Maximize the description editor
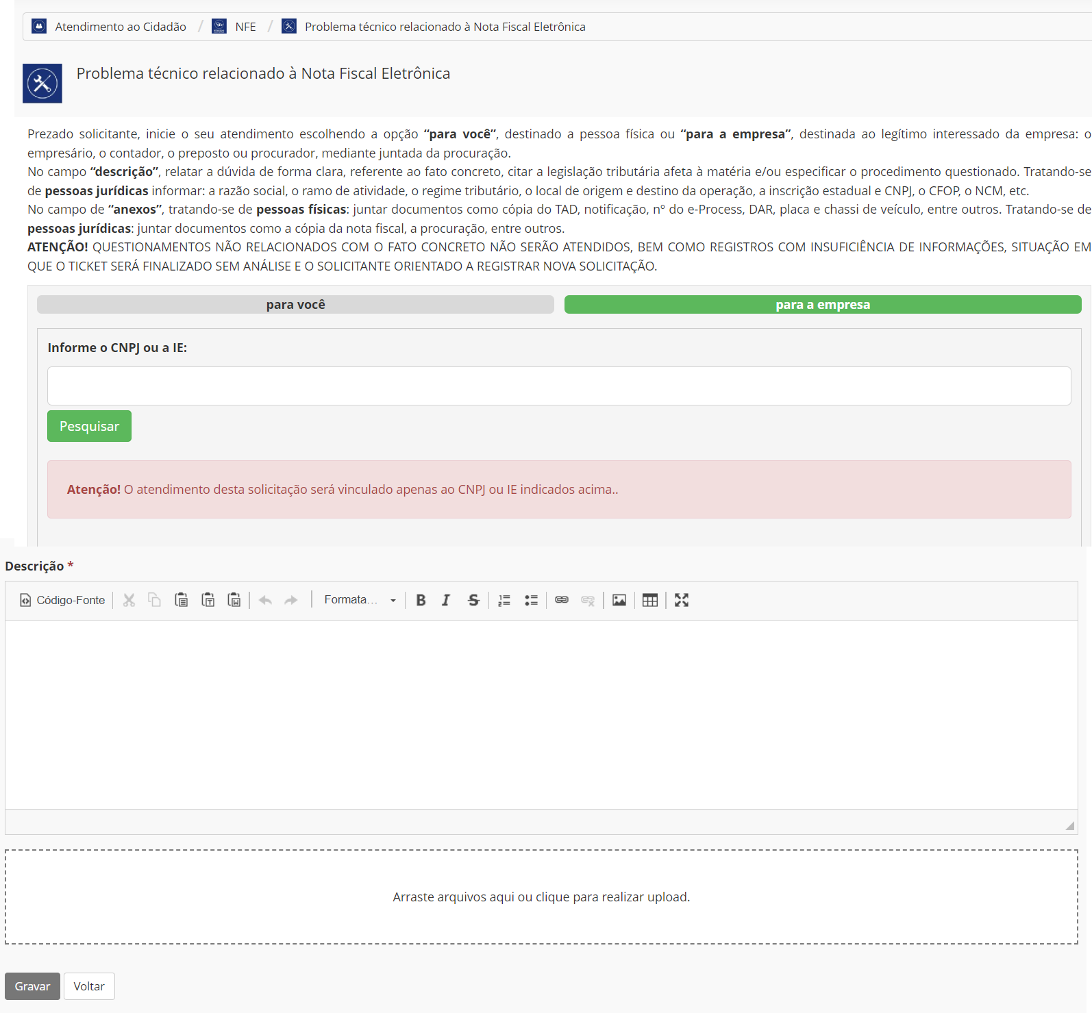The height and width of the screenshot is (1013, 1092). (x=682, y=600)
